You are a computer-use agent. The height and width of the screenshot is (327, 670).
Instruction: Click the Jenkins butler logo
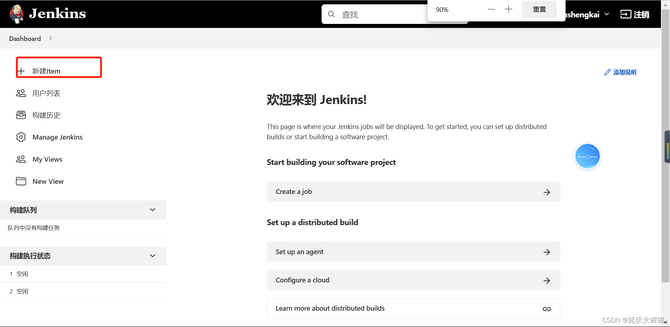click(x=16, y=14)
